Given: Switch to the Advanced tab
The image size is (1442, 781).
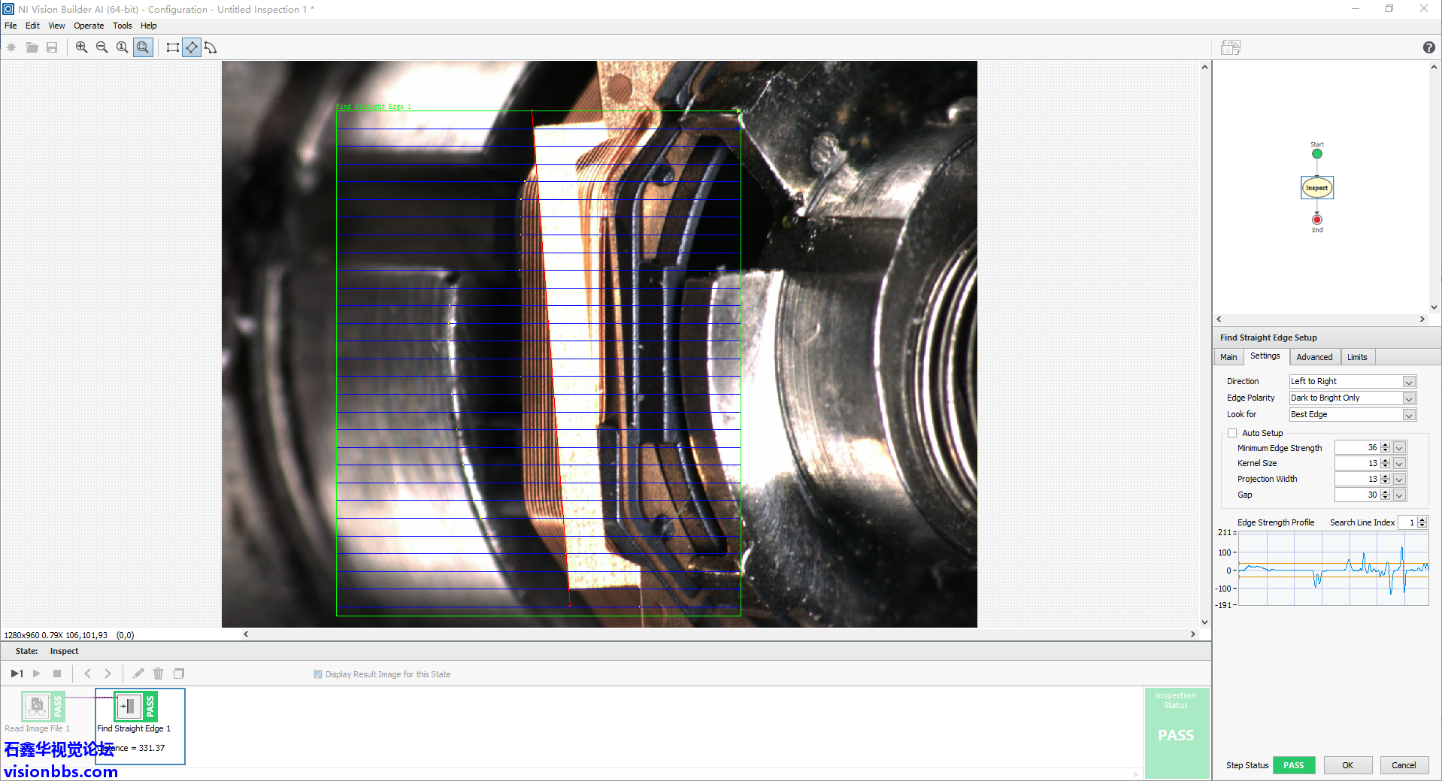Looking at the screenshot, I should 1313,357.
